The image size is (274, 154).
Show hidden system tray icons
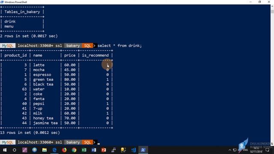[230, 150]
